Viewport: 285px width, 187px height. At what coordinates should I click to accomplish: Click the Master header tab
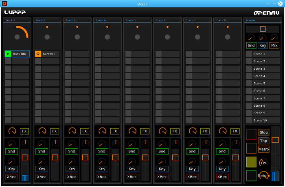pos(263,20)
